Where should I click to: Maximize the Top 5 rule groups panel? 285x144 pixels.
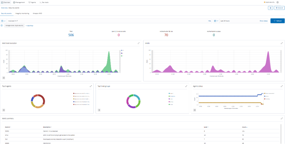point(186,86)
